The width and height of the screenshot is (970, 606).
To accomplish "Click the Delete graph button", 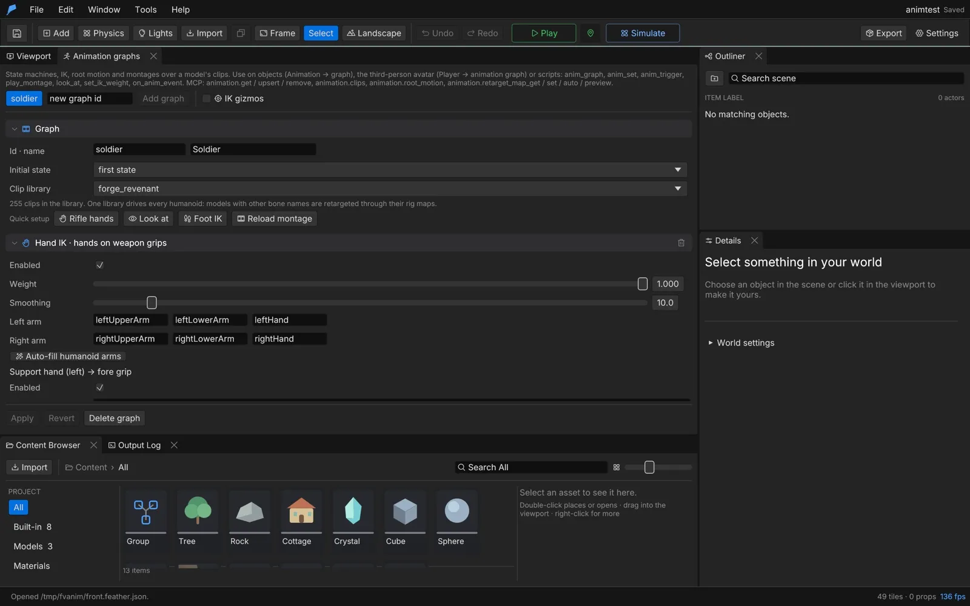I will pos(115,418).
